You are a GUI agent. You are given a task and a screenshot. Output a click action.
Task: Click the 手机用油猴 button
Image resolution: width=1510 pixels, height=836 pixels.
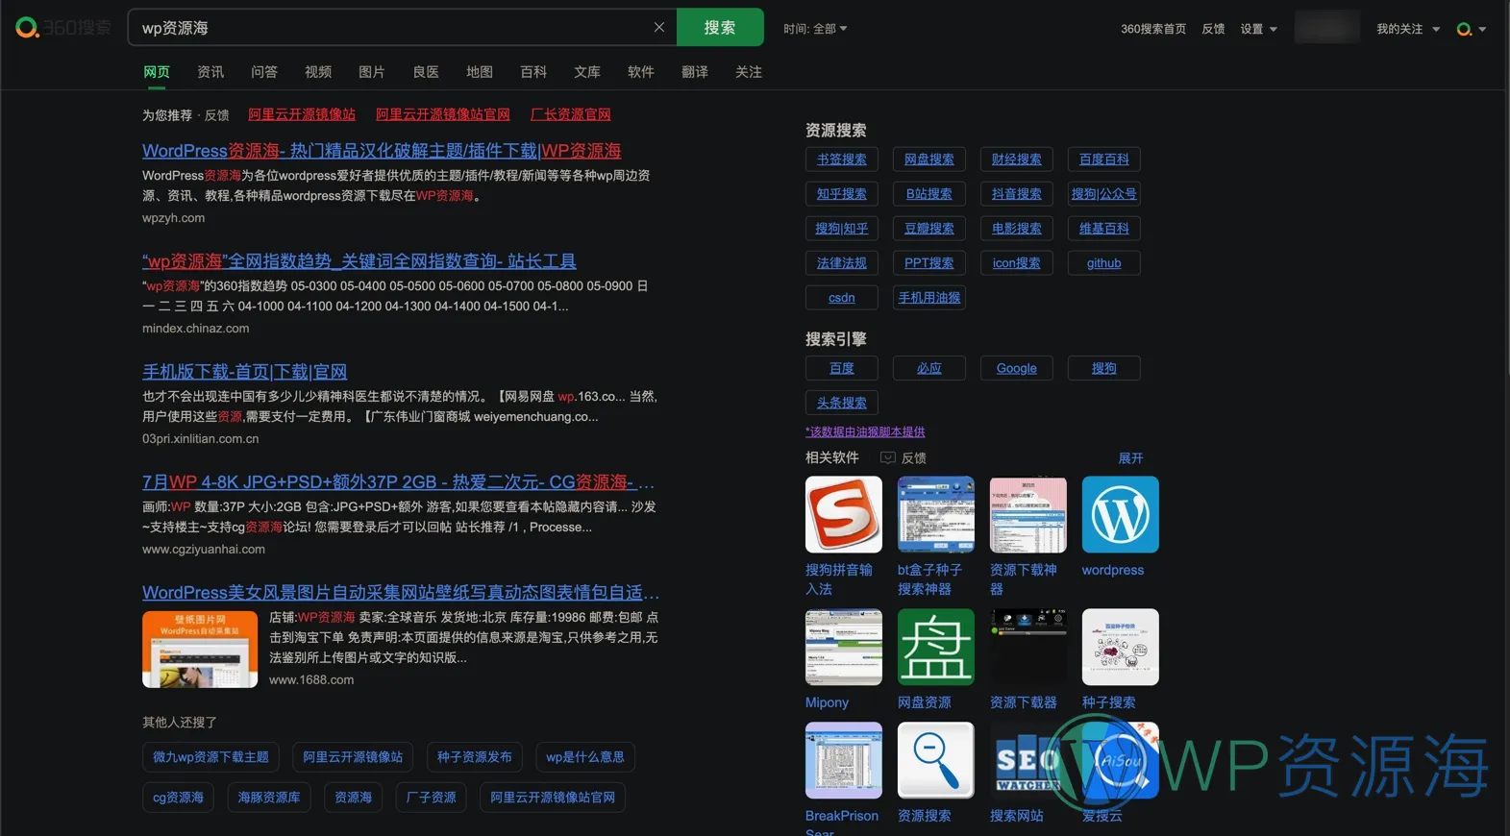[929, 298]
